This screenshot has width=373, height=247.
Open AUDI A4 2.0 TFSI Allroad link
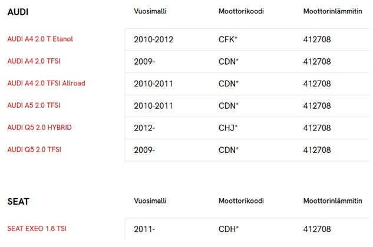46,84
